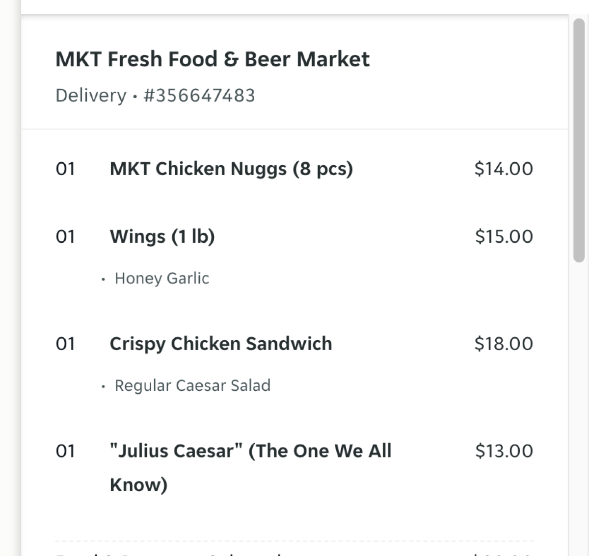The width and height of the screenshot is (589, 556).
Task: Click the $18.00 price
Action: [x=504, y=344]
